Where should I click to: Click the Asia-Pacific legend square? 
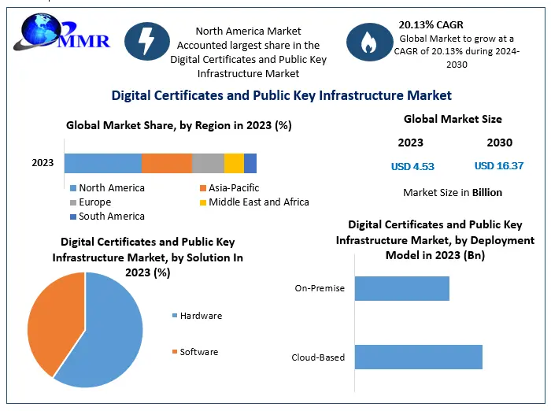click(x=203, y=189)
